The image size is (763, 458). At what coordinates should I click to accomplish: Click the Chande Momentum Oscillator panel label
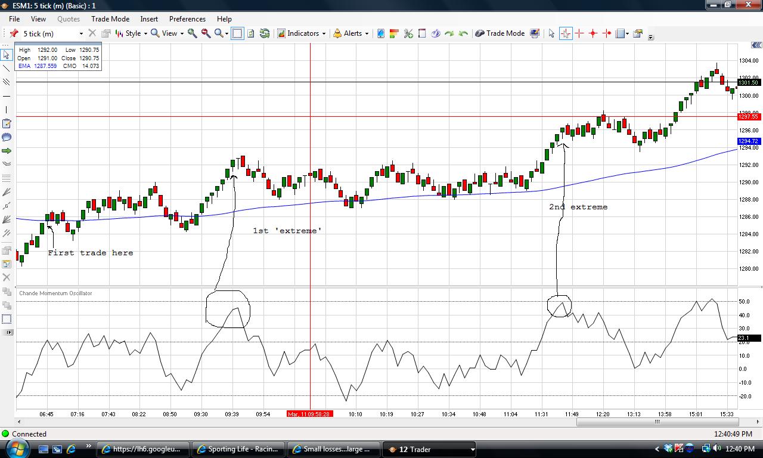pyautogui.click(x=55, y=293)
